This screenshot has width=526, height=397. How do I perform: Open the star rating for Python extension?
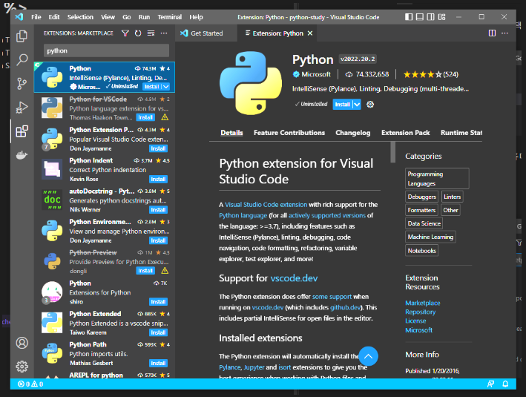point(431,74)
